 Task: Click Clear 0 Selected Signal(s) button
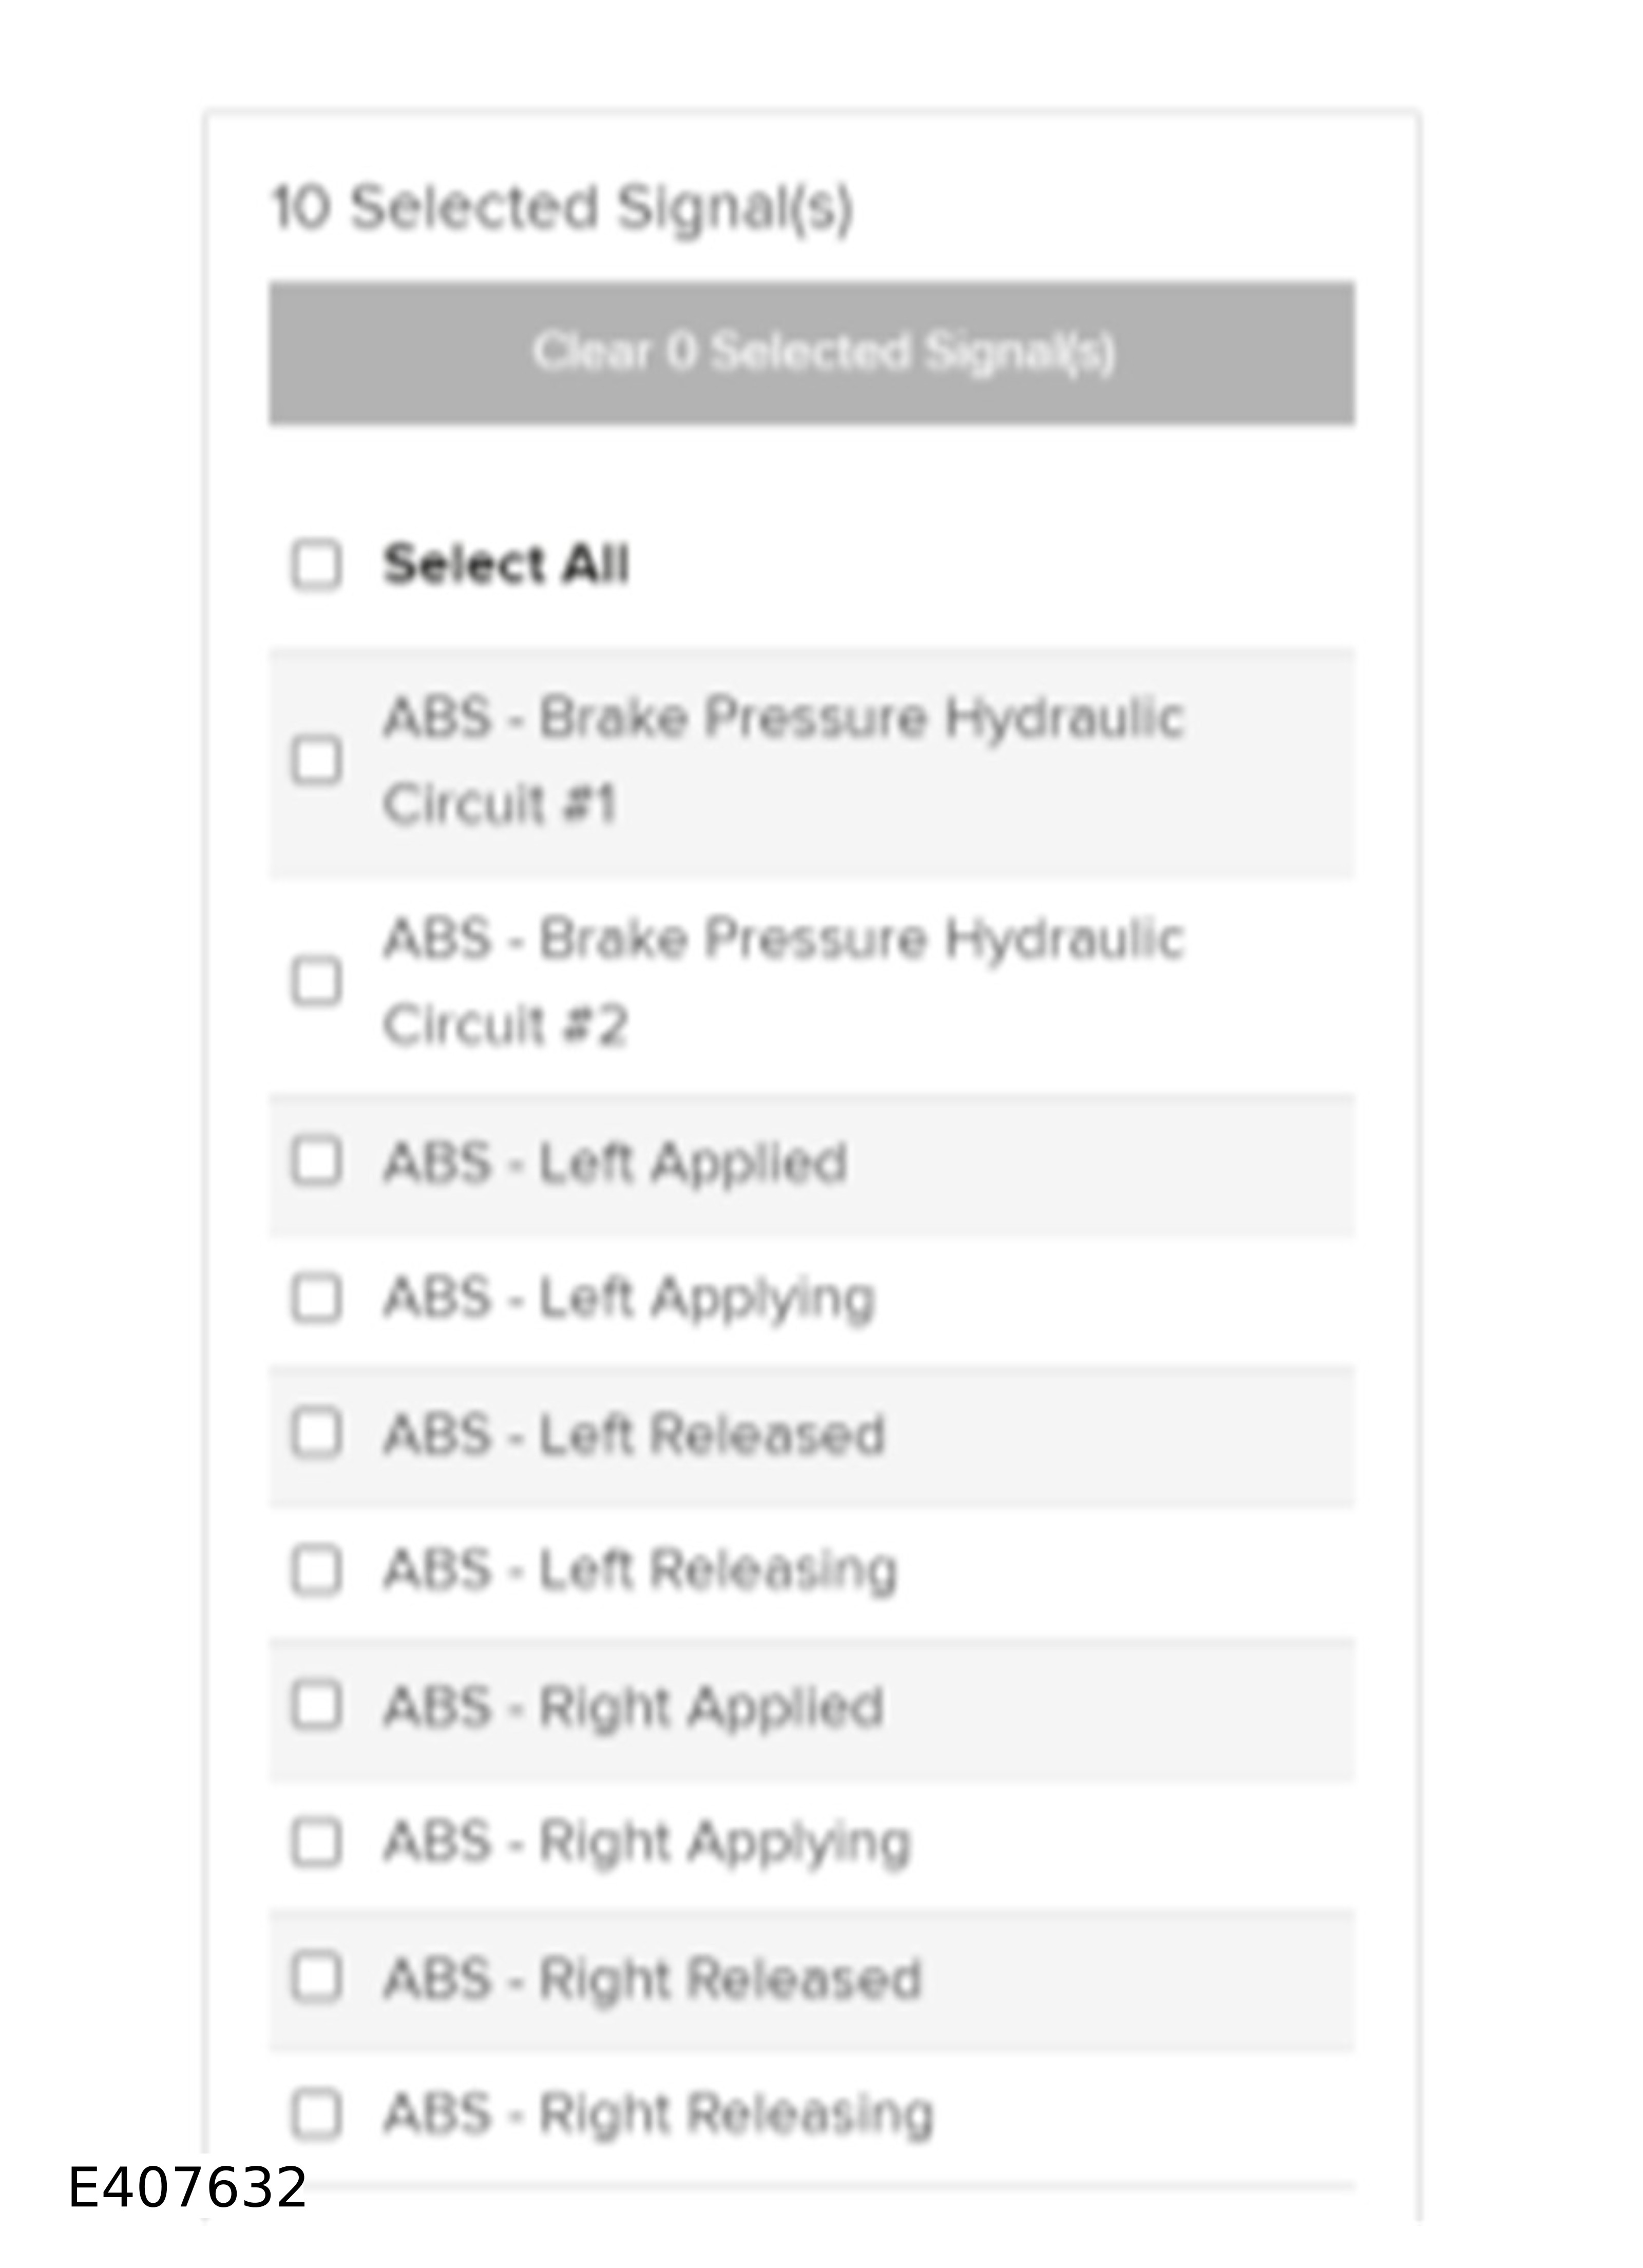point(811,353)
